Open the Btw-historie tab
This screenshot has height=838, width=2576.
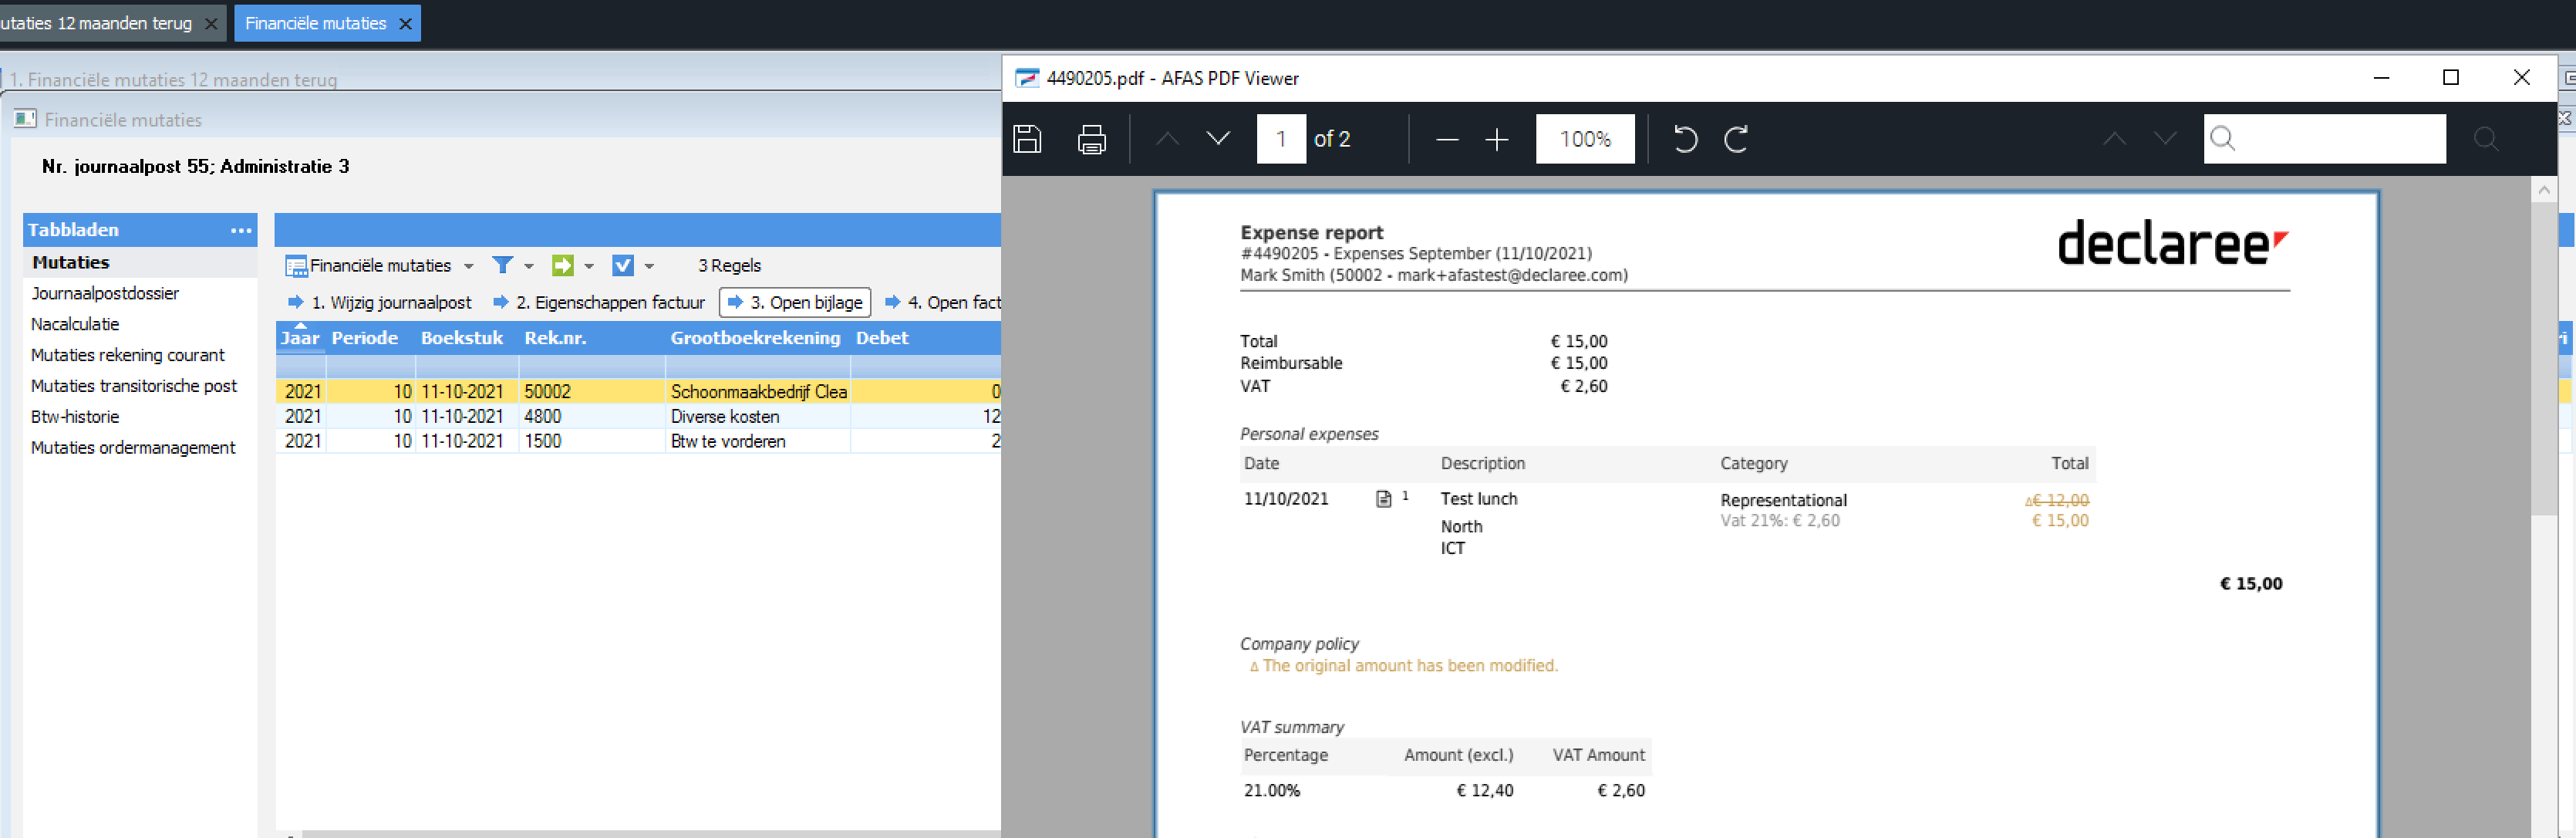(x=75, y=417)
